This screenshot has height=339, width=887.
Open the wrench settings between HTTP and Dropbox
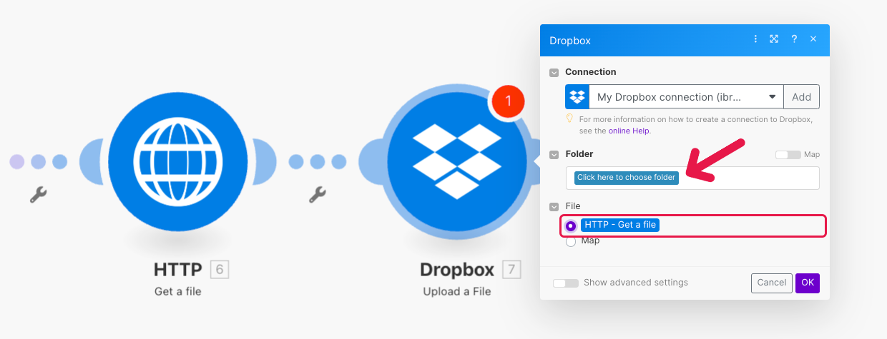(x=318, y=194)
